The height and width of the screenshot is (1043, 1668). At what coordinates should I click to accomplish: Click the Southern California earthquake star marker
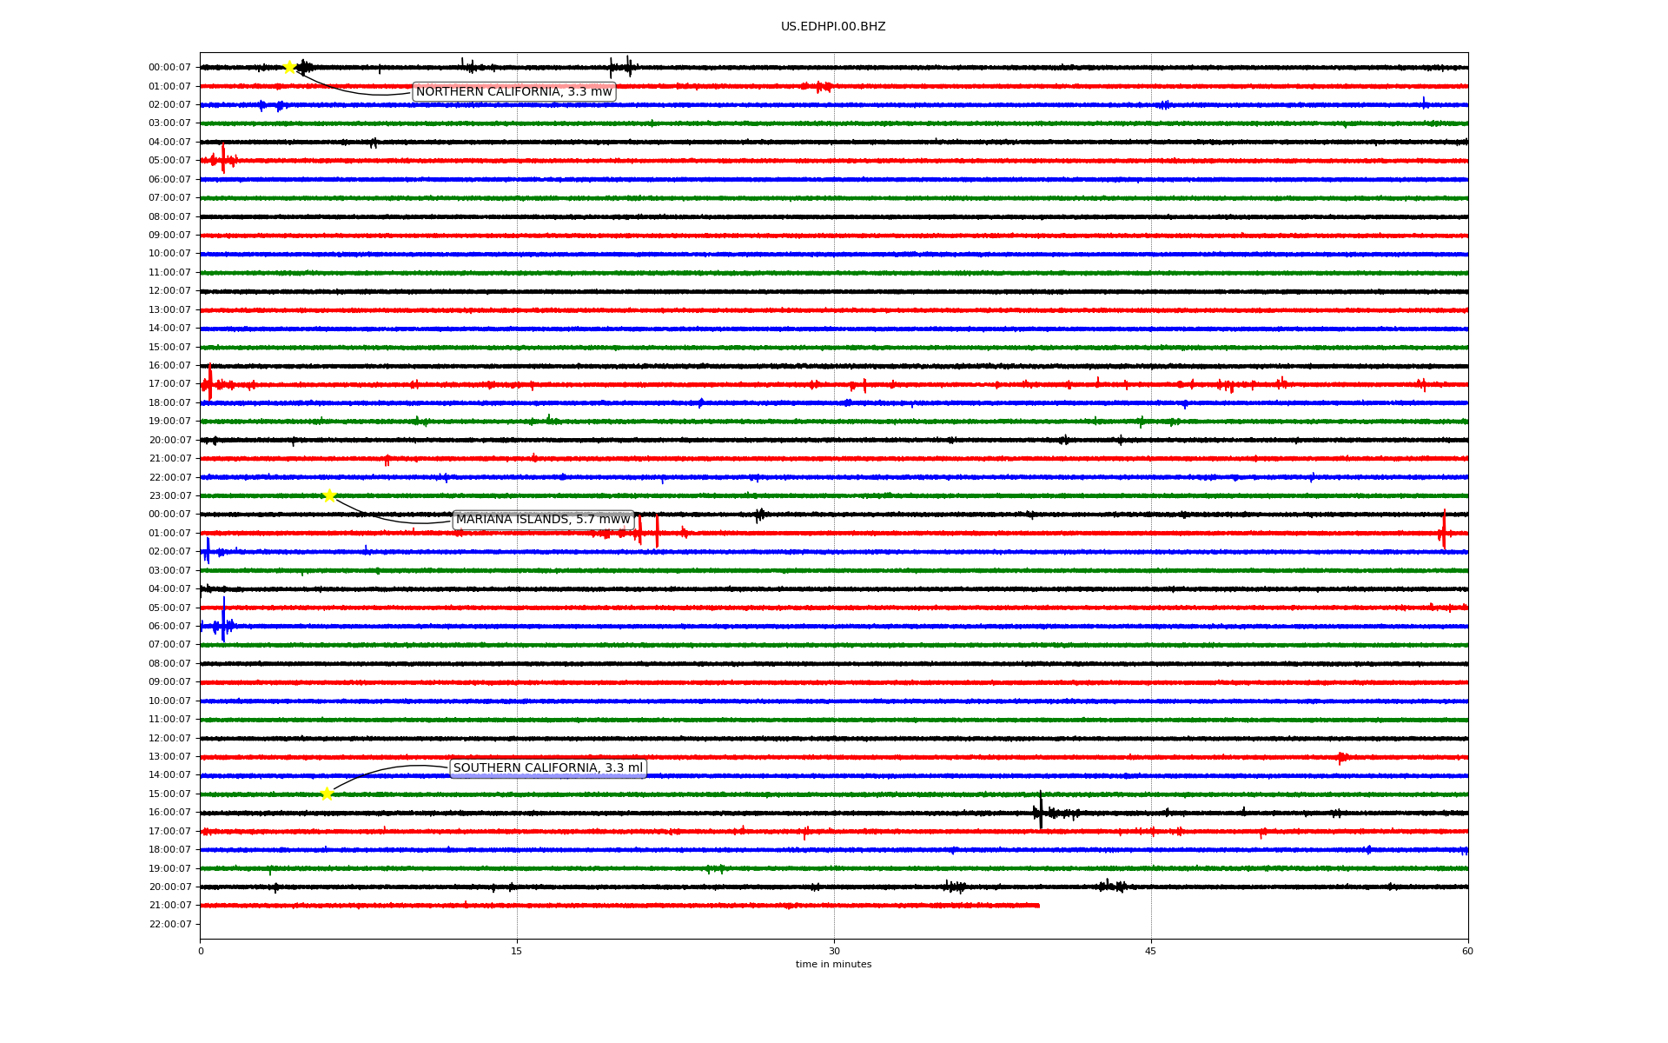point(327,794)
